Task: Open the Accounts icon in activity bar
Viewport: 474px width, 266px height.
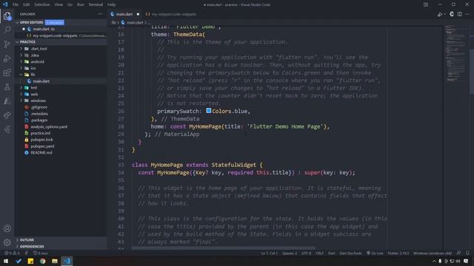Action: [7, 228]
